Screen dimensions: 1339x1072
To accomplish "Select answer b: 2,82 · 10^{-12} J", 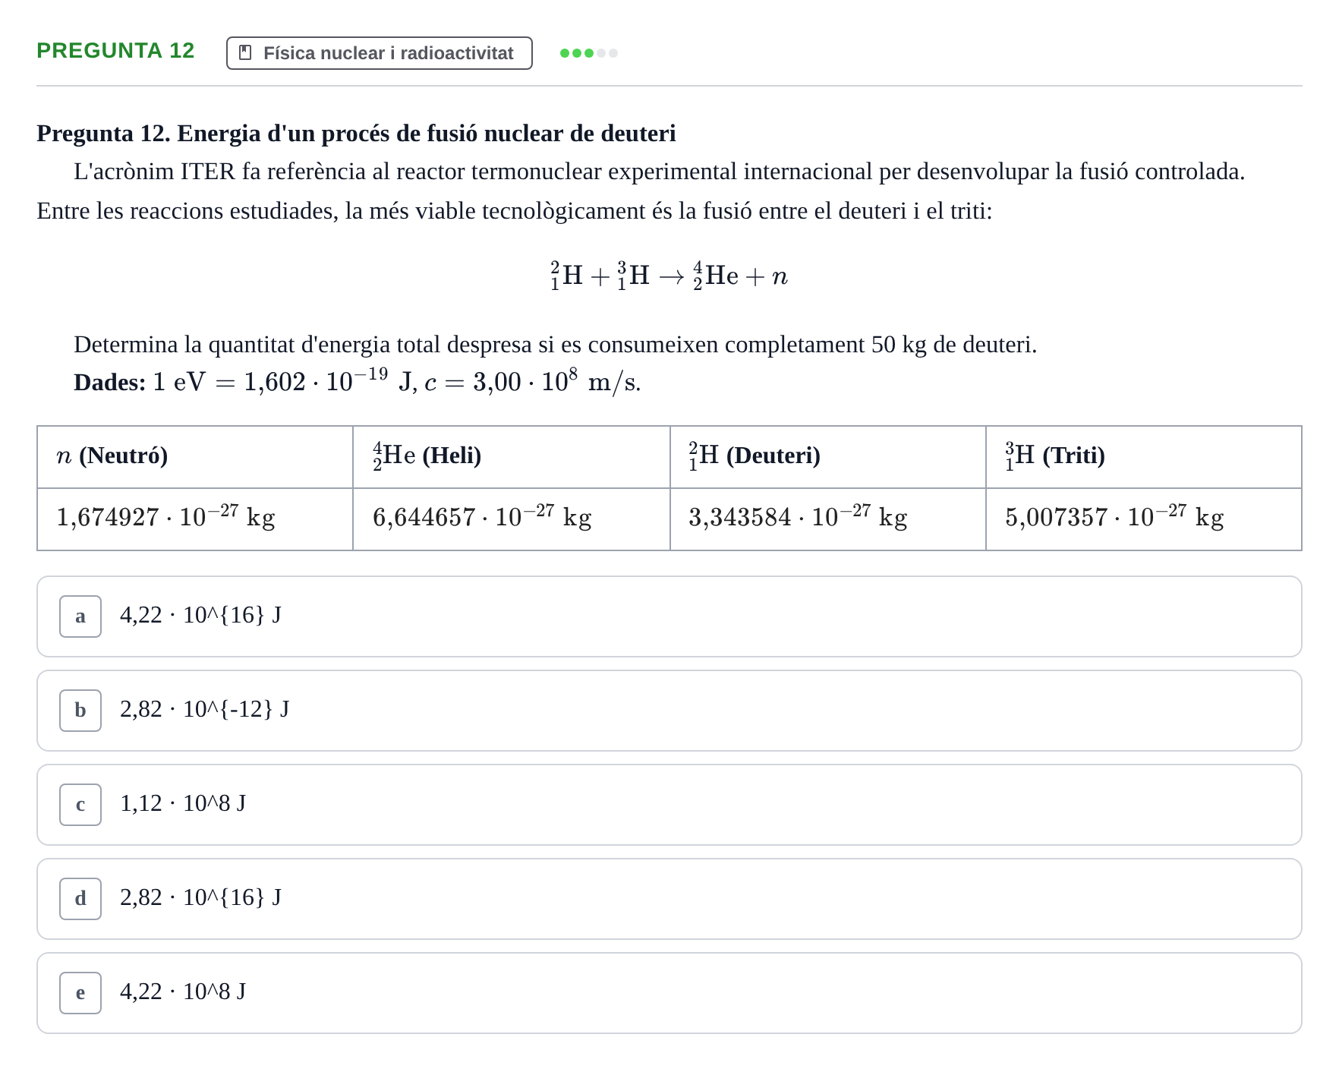I will click(669, 711).
